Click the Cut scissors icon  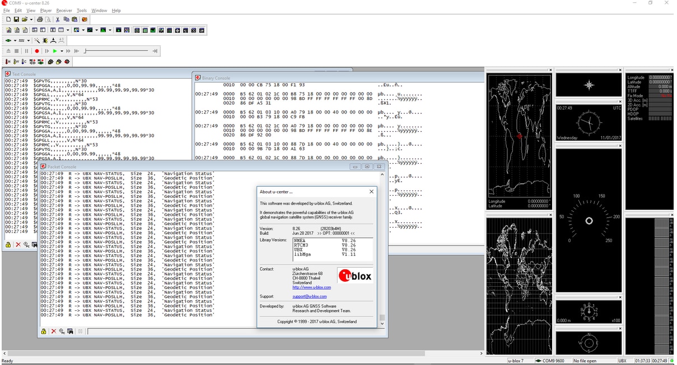[58, 19]
